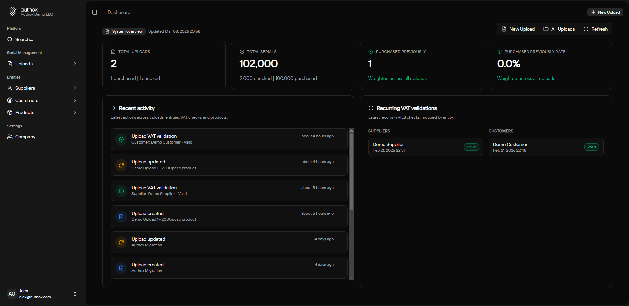Open the Customers menu item

pos(27,101)
